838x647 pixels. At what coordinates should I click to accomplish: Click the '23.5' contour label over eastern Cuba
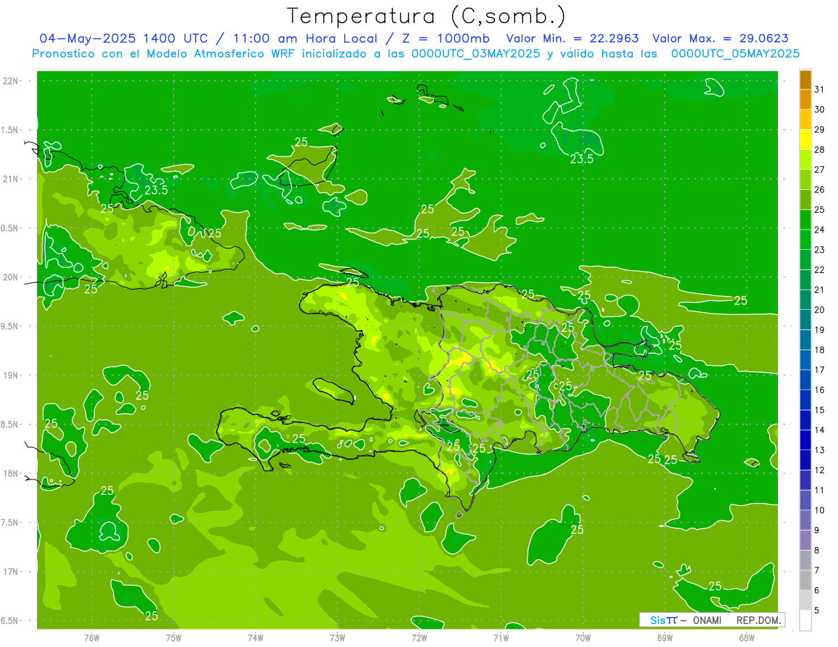tap(156, 190)
